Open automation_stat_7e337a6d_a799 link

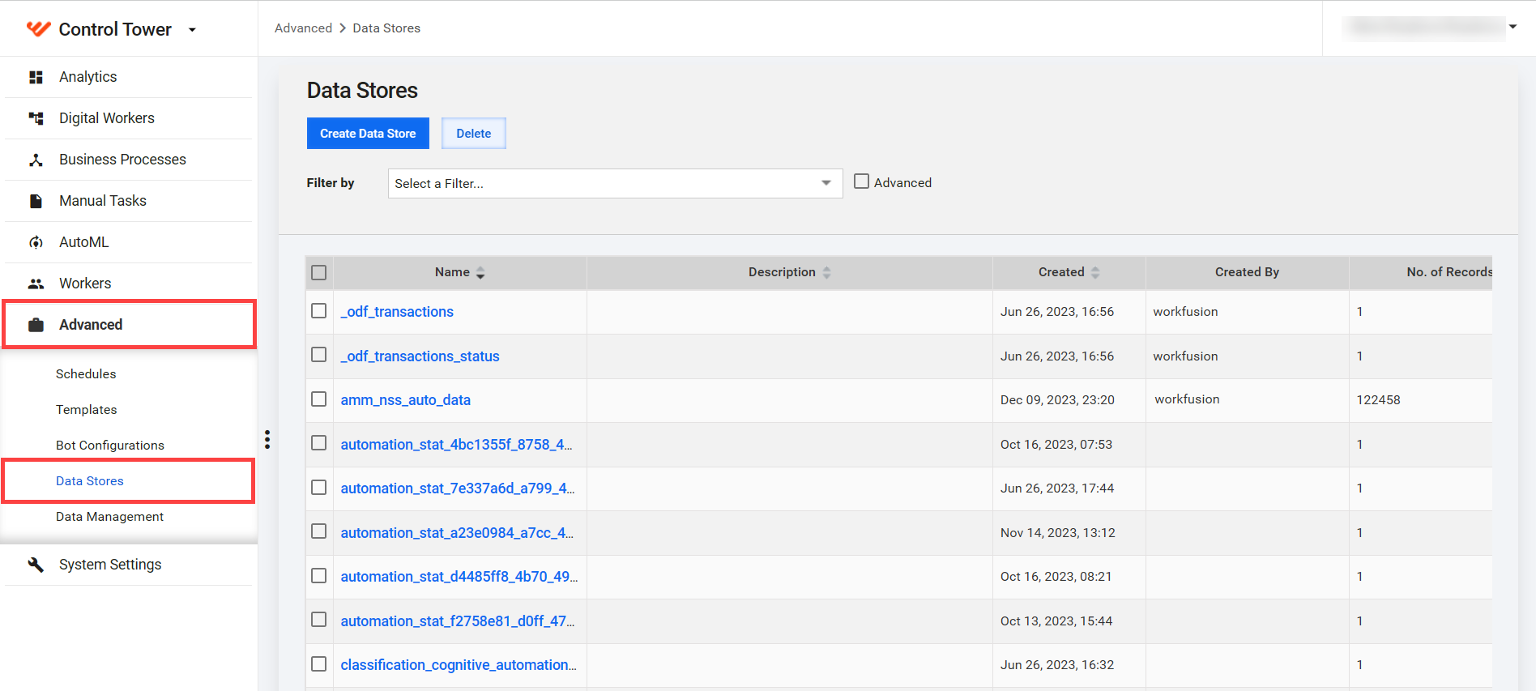tap(458, 488)
